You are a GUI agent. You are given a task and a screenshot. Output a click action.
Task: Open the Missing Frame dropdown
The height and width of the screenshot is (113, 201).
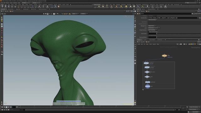click(152, 26)
